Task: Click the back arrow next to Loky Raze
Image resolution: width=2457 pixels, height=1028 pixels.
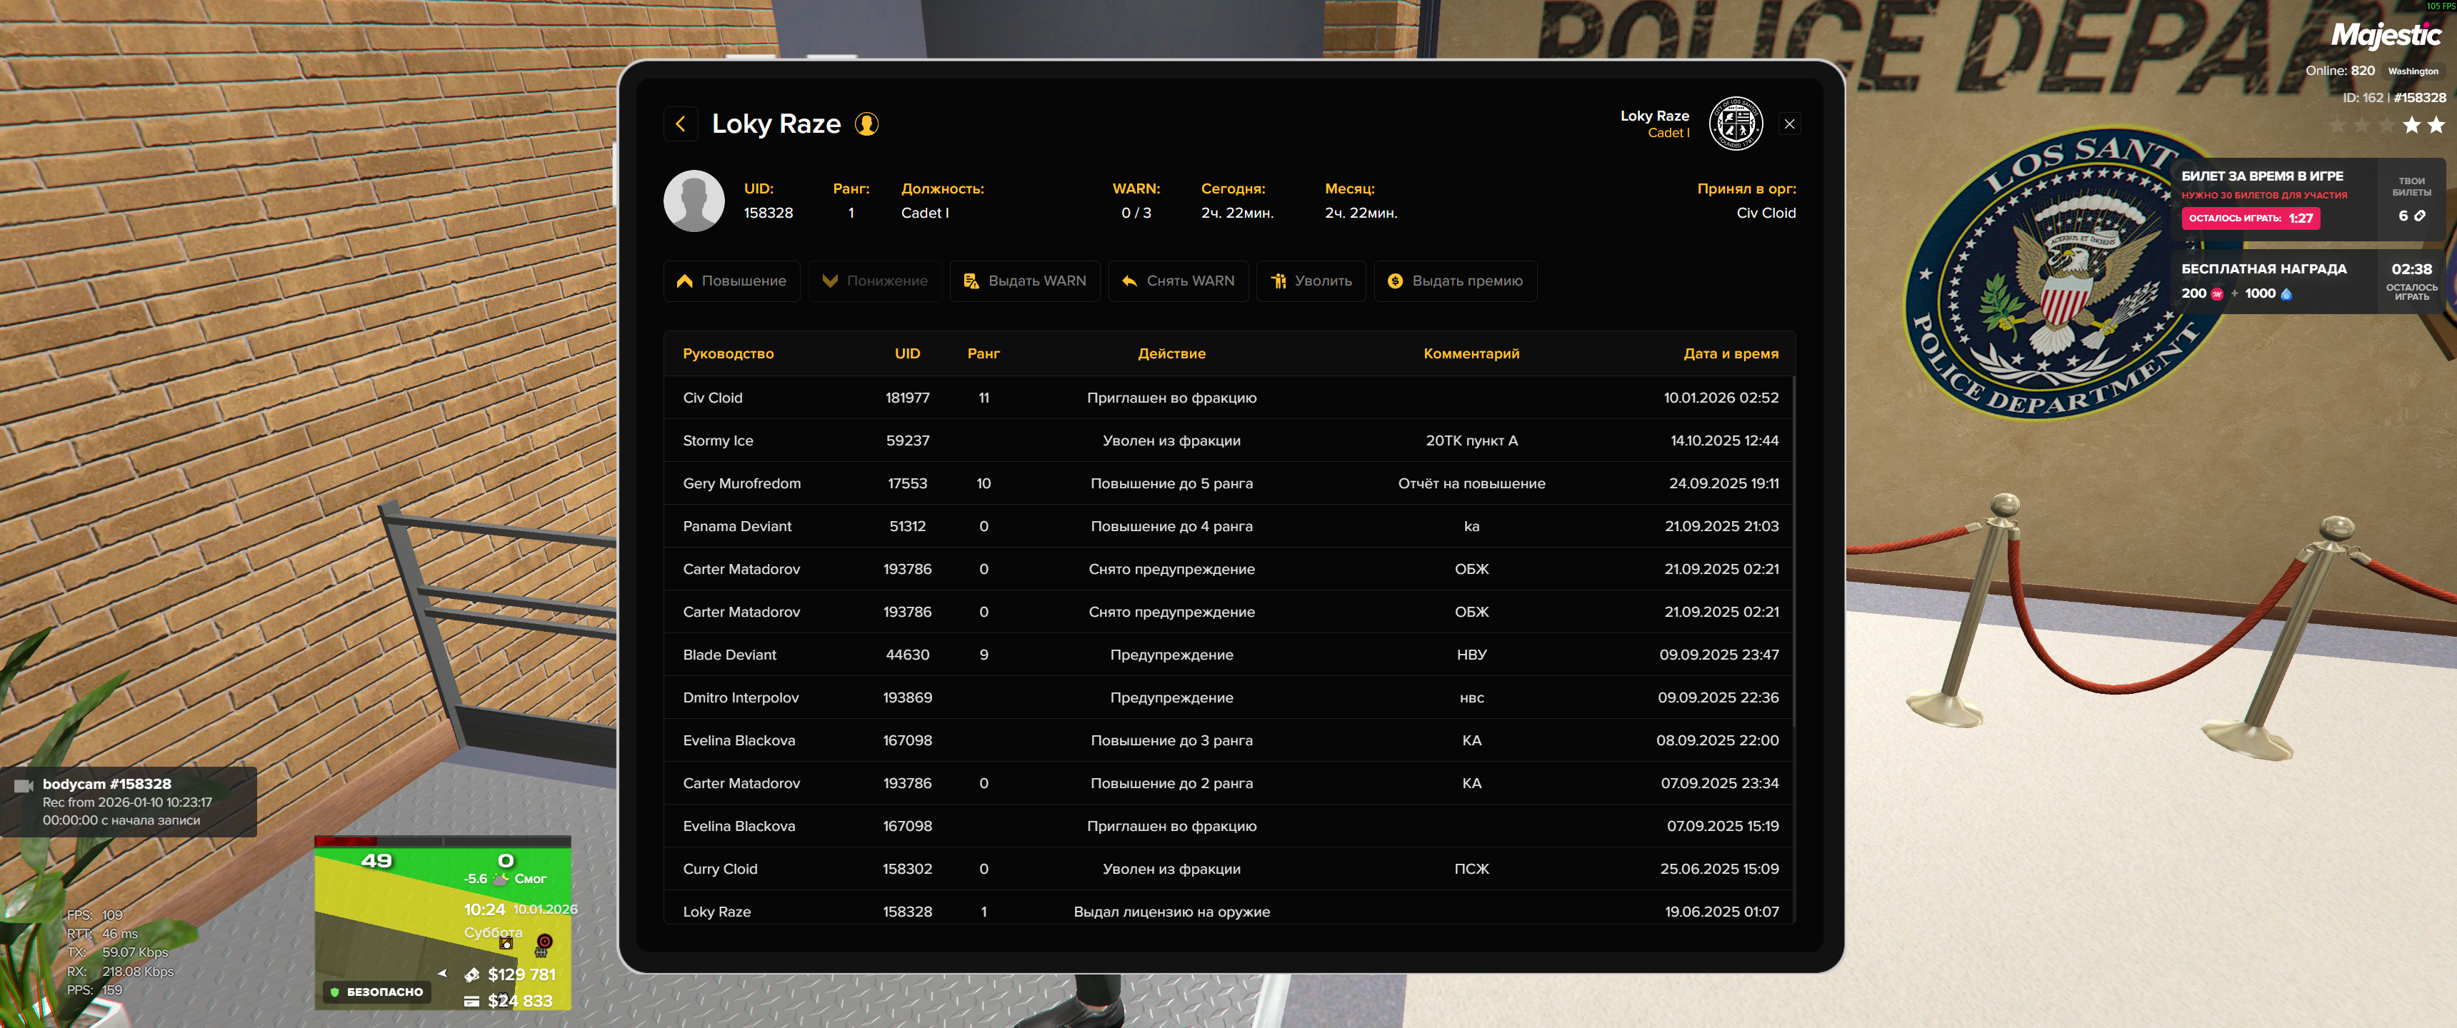Action: [x=680, y=124]
